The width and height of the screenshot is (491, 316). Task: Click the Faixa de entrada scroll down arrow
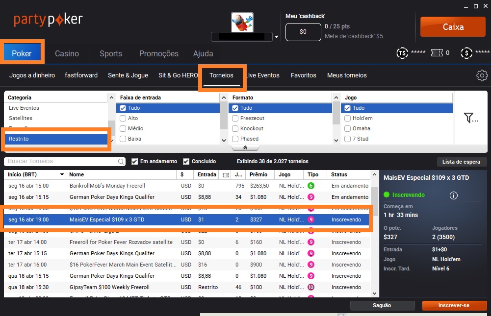pyautogui.click(x=224, y=141)
